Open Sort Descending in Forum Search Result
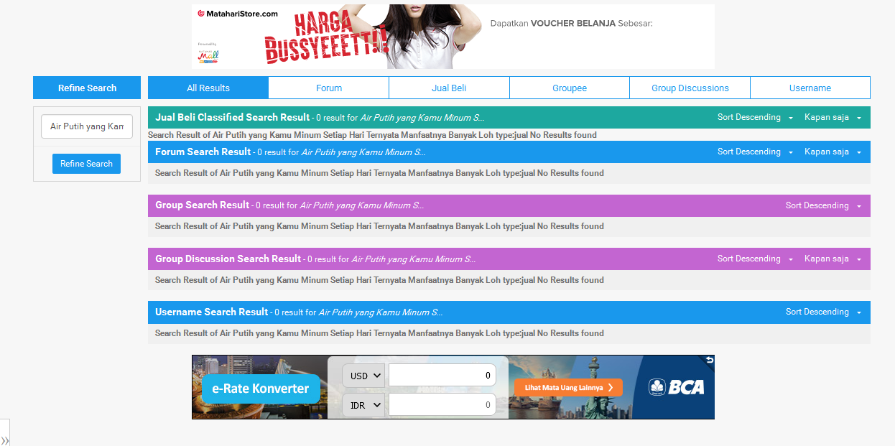895x446 pixels. tap(755, 152)
